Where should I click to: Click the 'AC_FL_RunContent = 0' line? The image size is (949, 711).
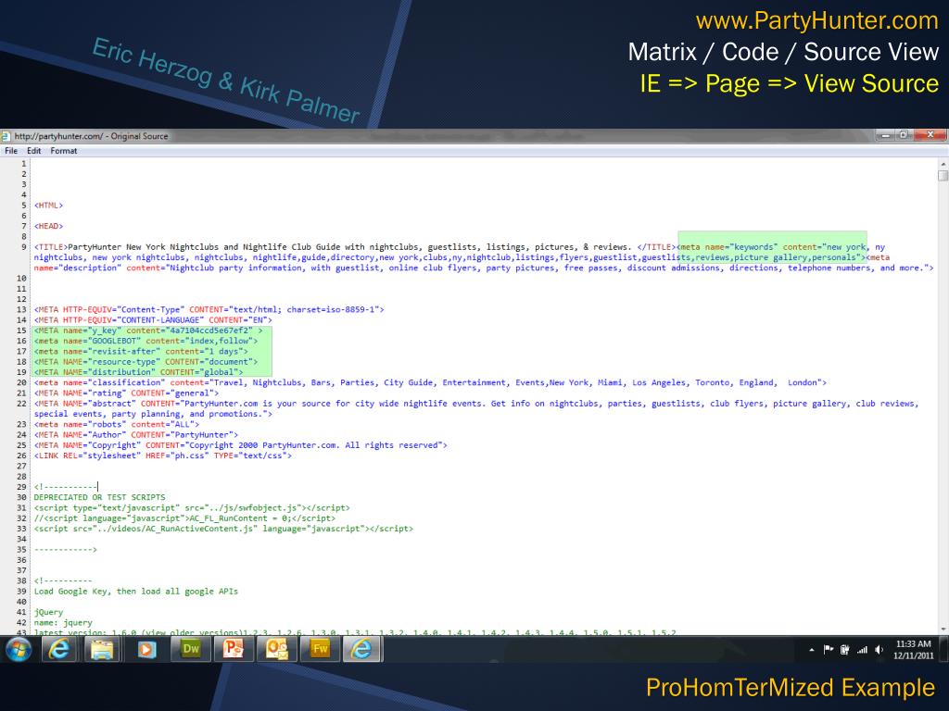(184, 518)
